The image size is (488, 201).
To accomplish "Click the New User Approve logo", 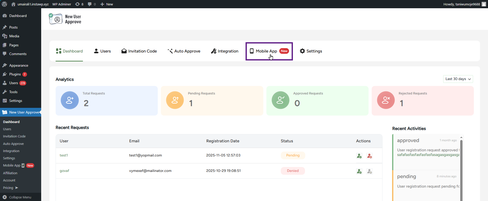I will pyautogui.click(x=65, y=19).
